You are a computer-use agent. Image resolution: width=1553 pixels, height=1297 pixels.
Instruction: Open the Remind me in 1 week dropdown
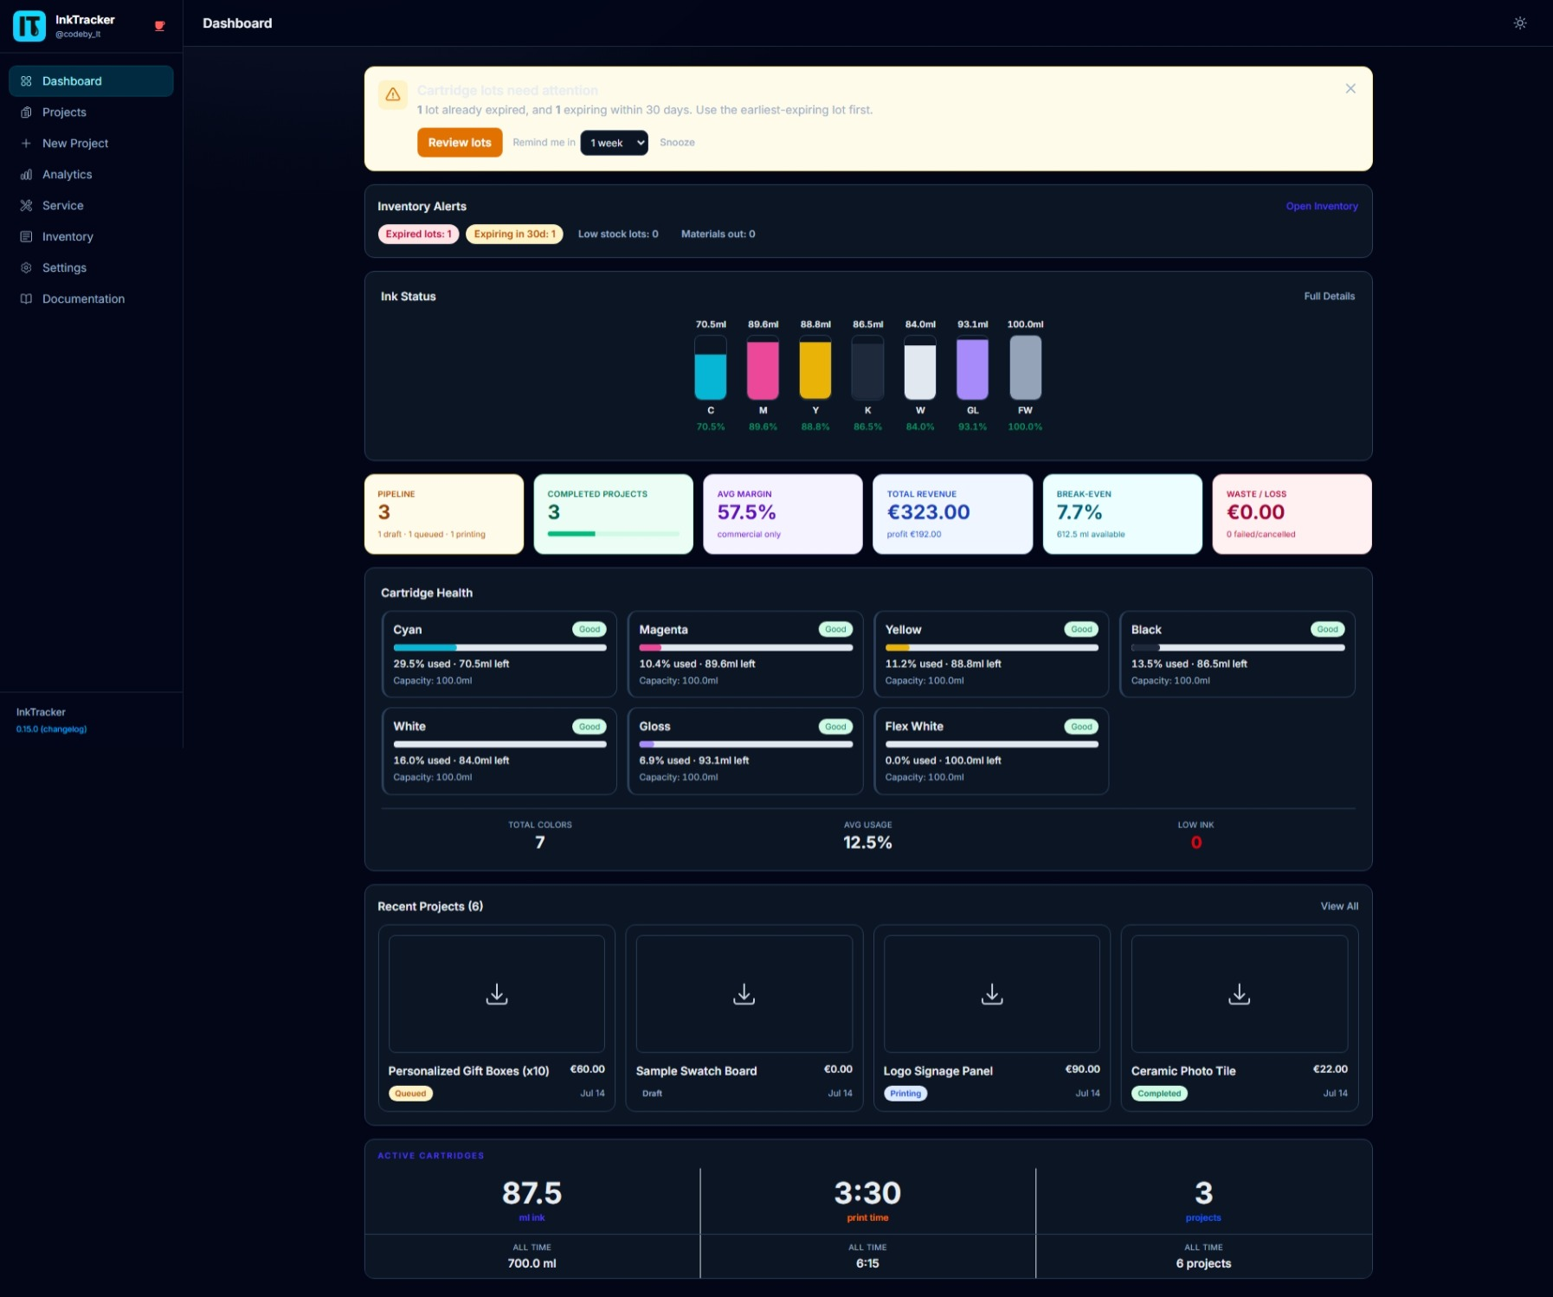(614, 143)
